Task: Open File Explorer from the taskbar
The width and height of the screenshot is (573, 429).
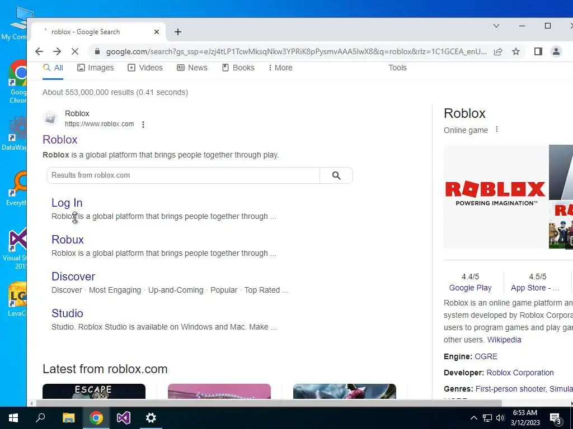Action: click(69, 418)
